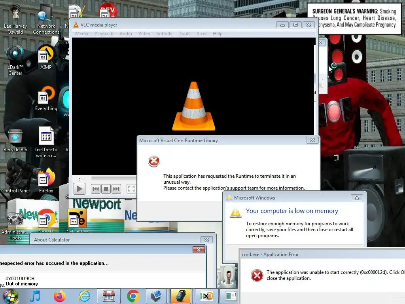Click the VLC cone logo in video area

[x=194, y=106]
